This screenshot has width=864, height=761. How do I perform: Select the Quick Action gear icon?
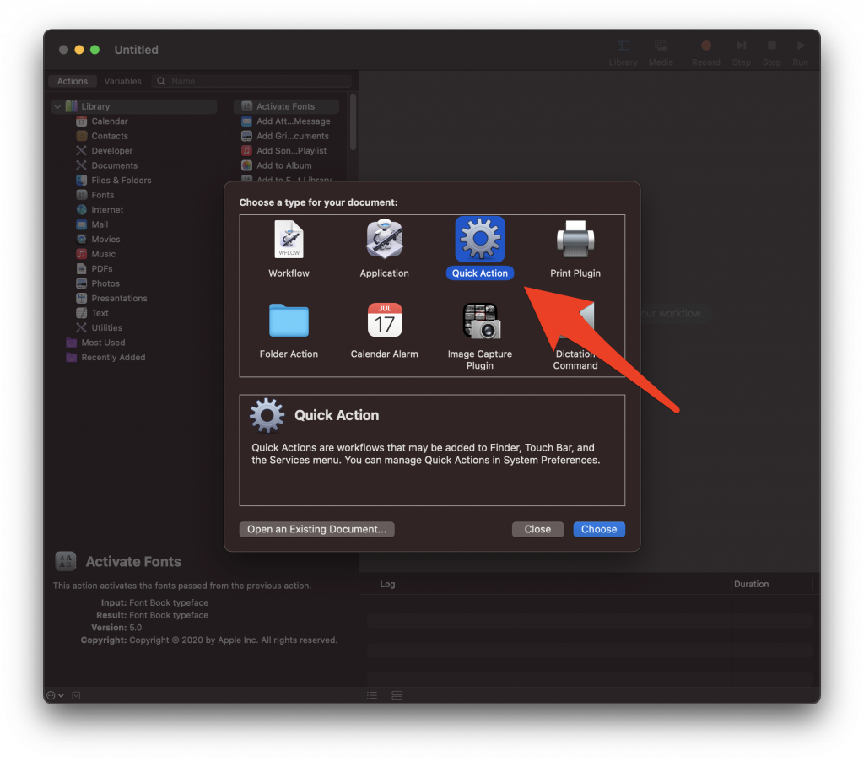(480, 239)
